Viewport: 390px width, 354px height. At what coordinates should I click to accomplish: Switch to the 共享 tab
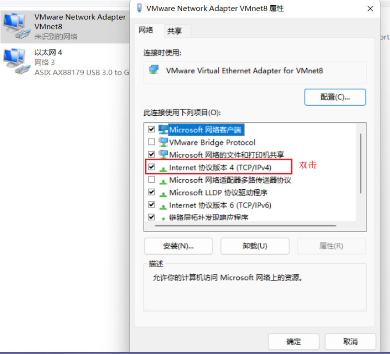pos(174,31)
